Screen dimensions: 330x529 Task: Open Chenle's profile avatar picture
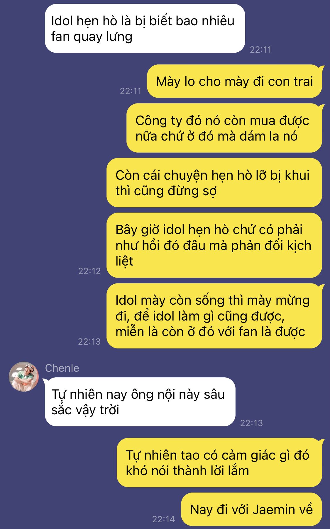coord(24,377)
